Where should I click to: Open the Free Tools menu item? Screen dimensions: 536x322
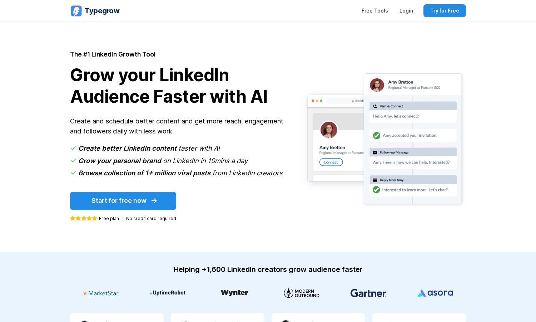pos(374,11)
